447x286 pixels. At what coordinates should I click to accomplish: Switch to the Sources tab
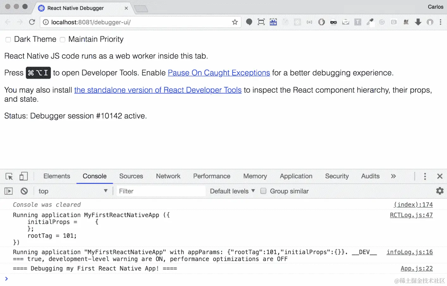(131, 176)
